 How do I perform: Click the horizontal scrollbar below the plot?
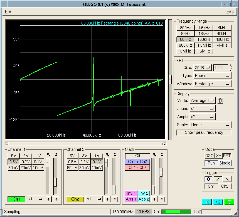coord(86,144)
